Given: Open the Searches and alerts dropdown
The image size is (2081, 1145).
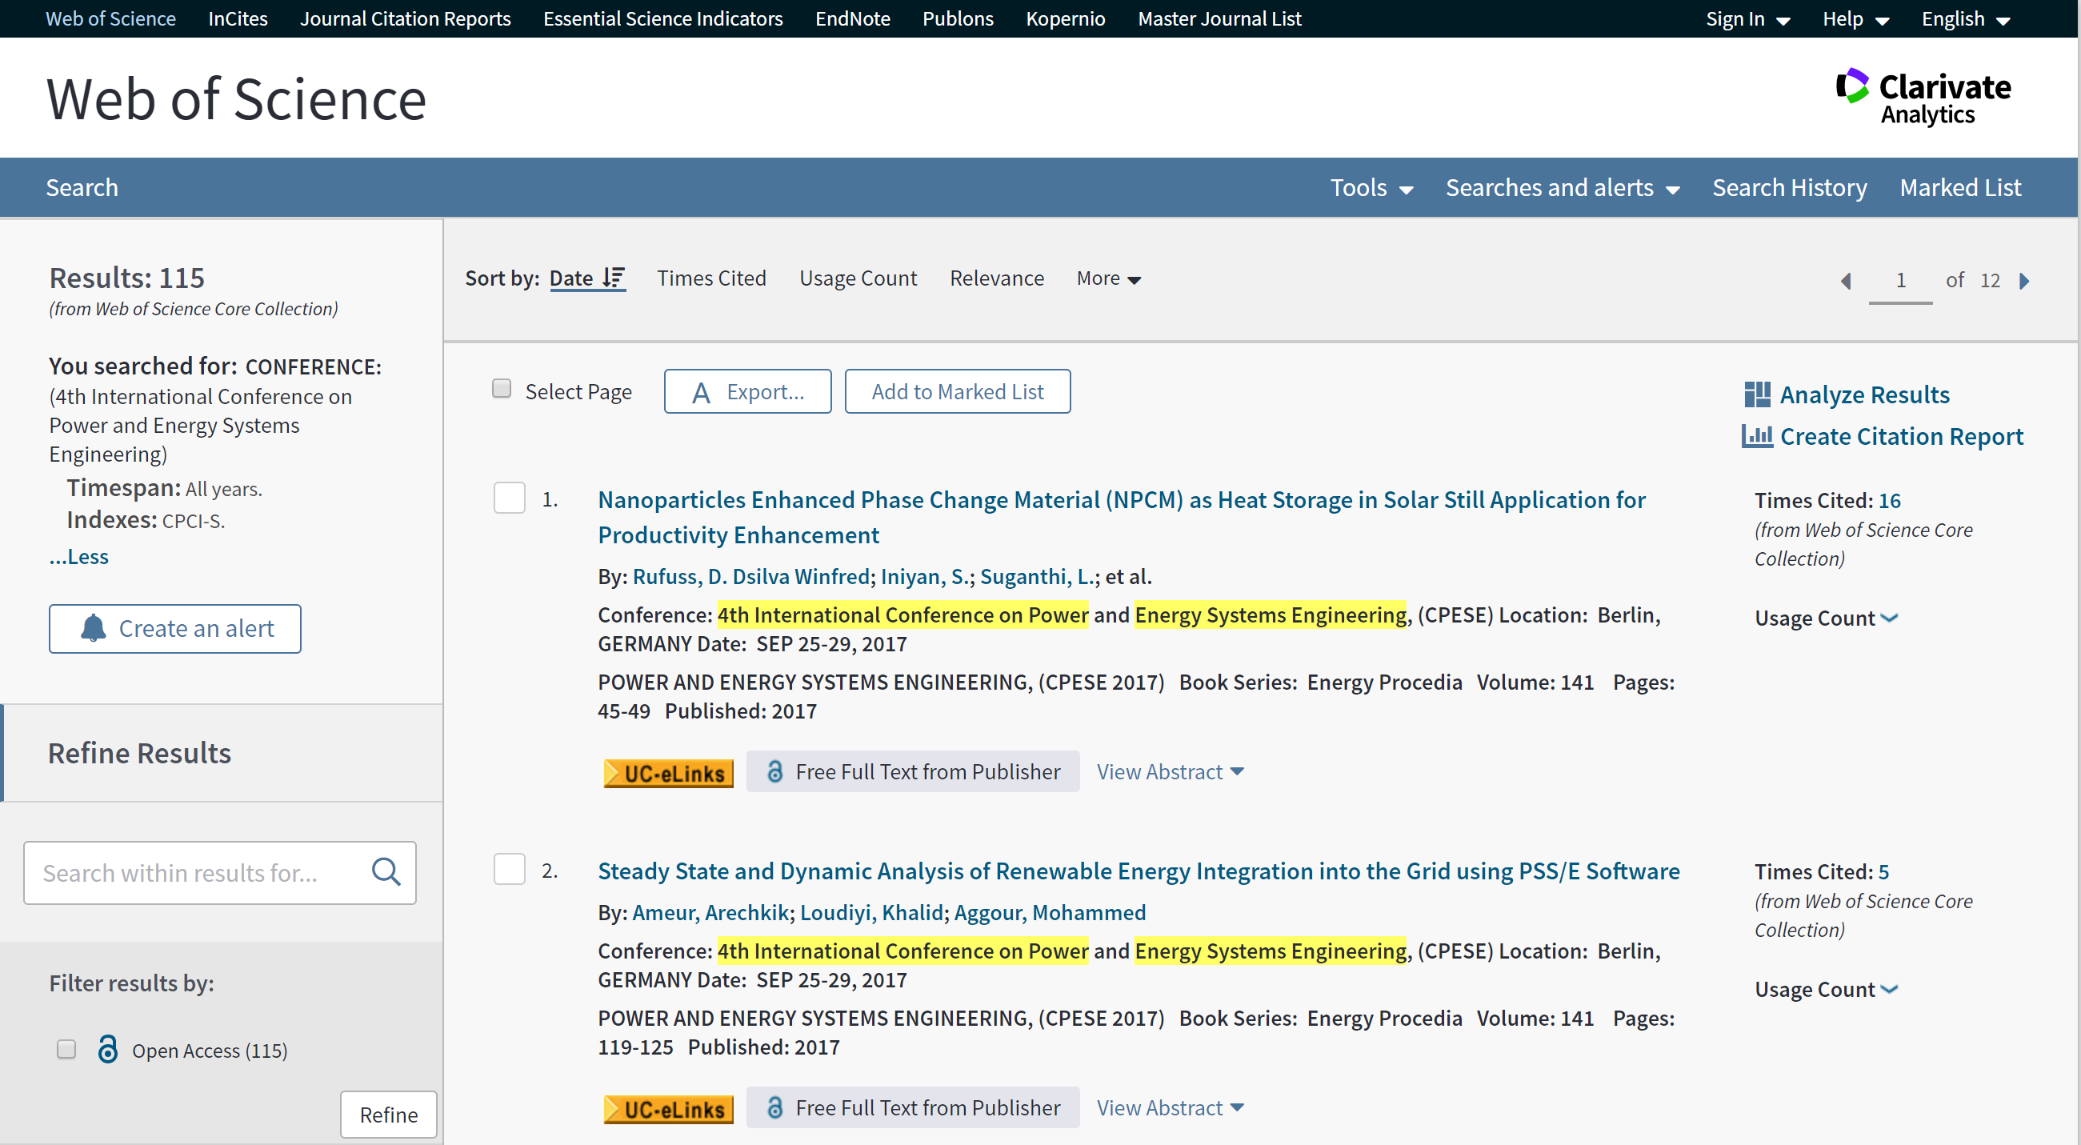Looking at the screenshot, I should (1563, 187).
